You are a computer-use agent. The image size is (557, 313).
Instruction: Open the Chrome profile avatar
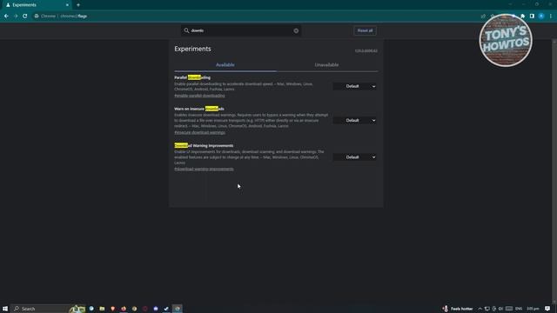pos(541,16)
